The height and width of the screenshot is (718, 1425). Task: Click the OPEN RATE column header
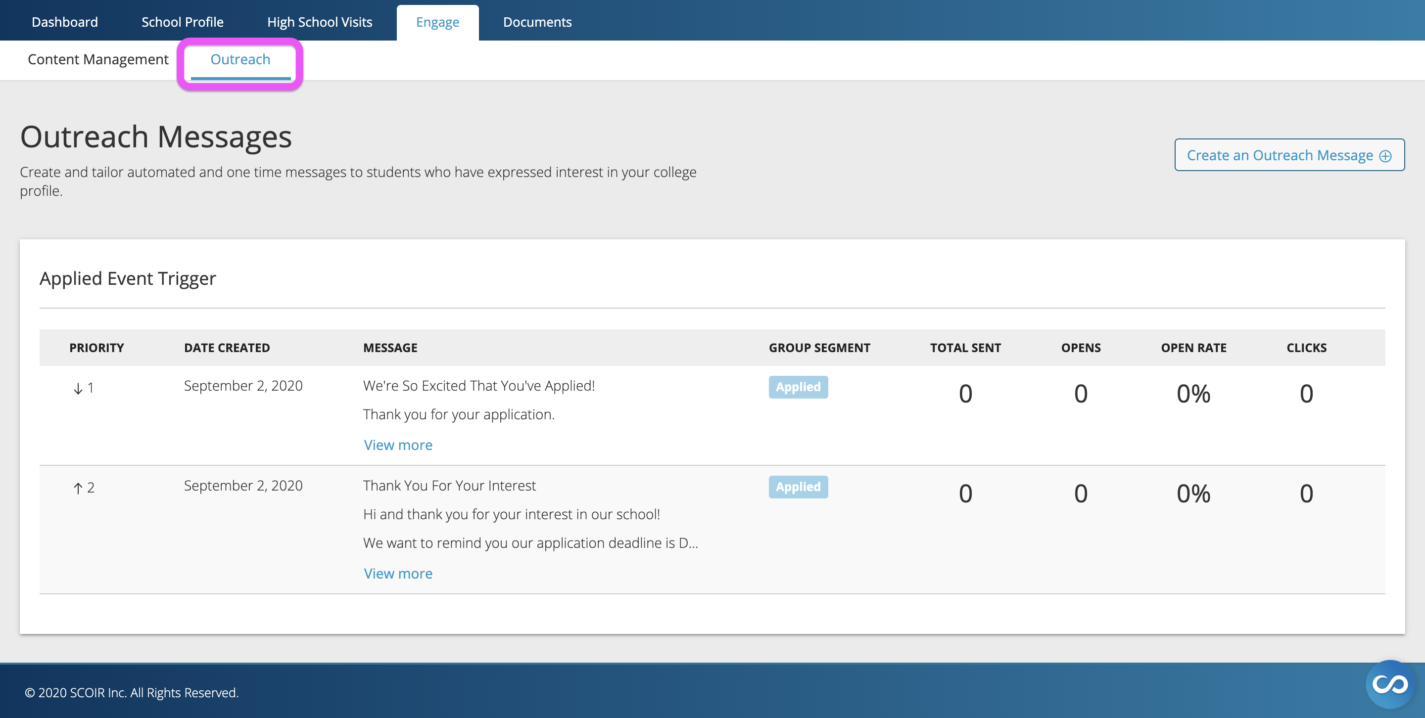(1194, 348)
